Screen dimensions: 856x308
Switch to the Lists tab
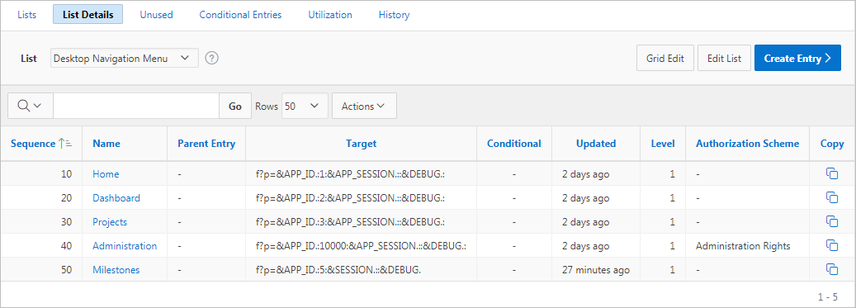26,15
